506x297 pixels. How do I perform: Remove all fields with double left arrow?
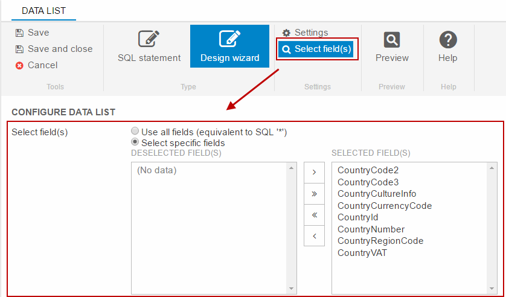[314, 214]
